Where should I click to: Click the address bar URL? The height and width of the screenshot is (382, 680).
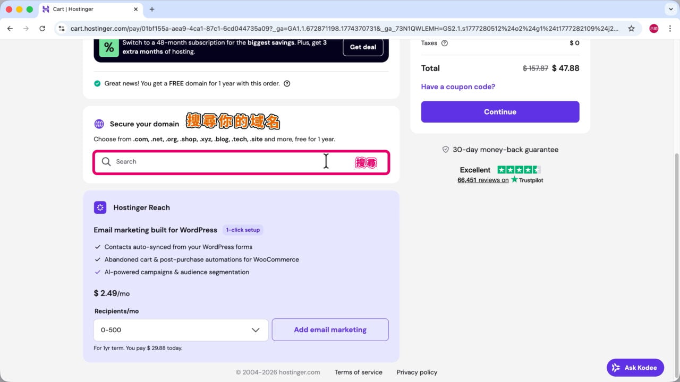[x=344, y=29]
